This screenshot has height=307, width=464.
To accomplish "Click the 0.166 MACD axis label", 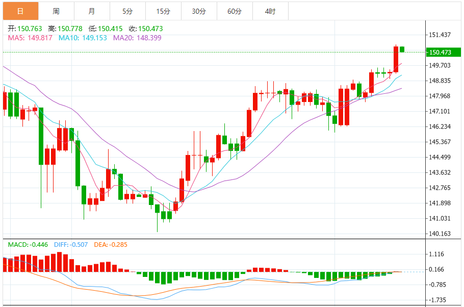I will point(436,269).
